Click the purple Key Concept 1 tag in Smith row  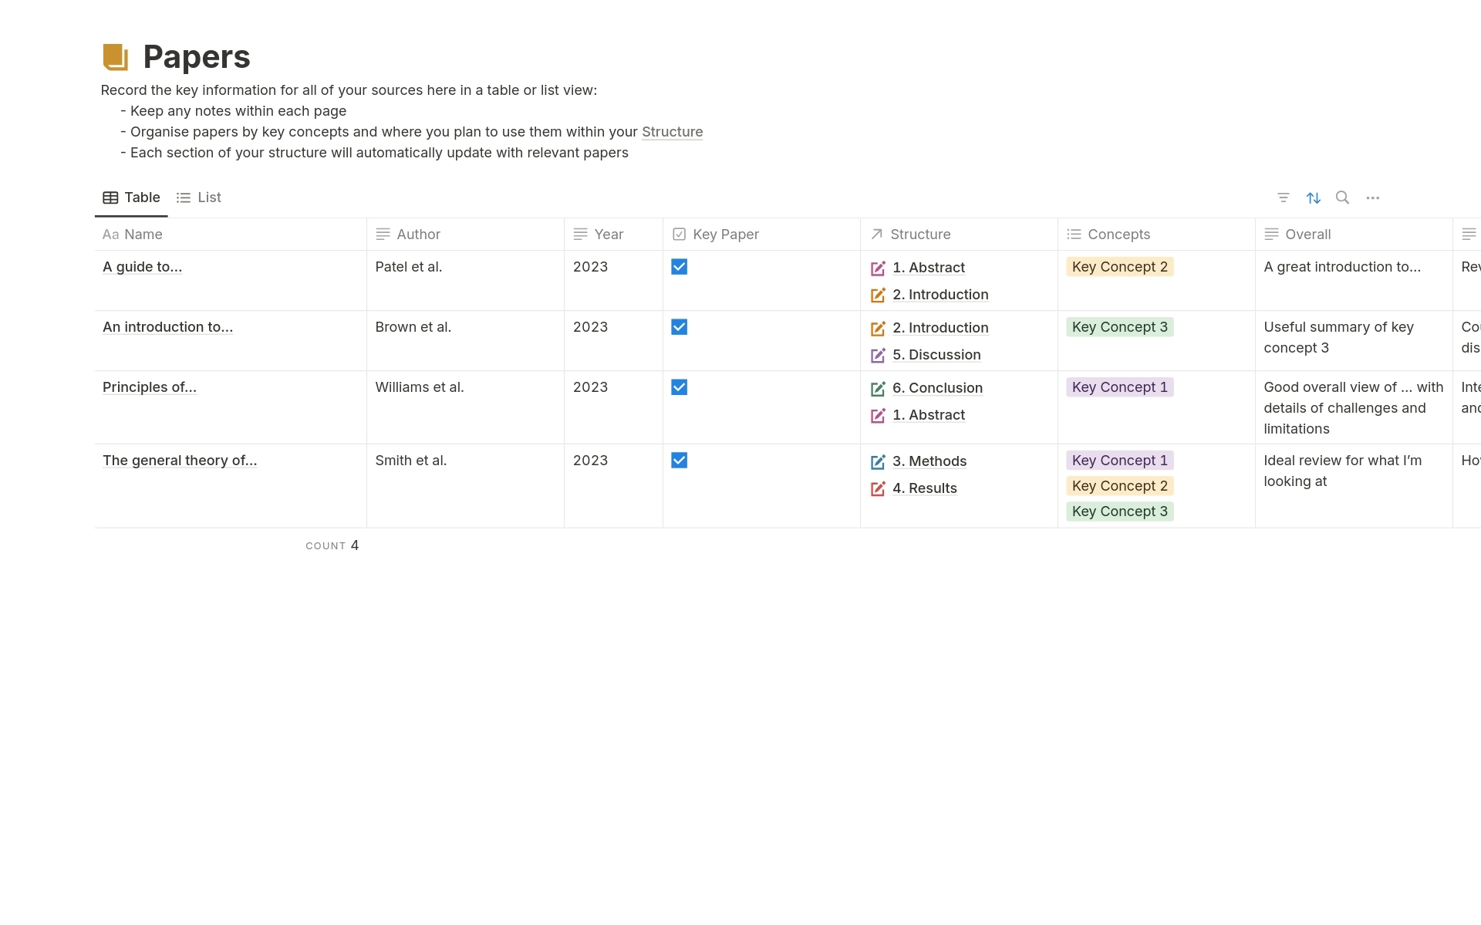pos(1119,461)
